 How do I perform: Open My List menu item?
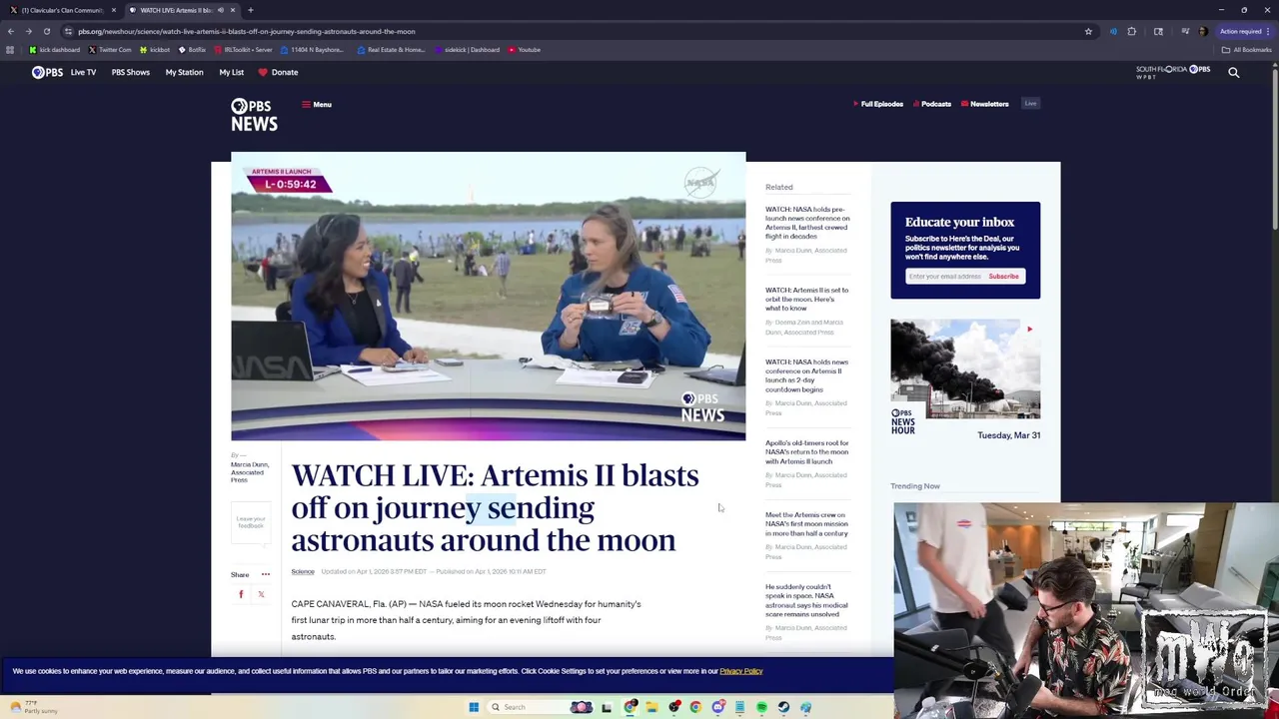[x=231, y=72]
